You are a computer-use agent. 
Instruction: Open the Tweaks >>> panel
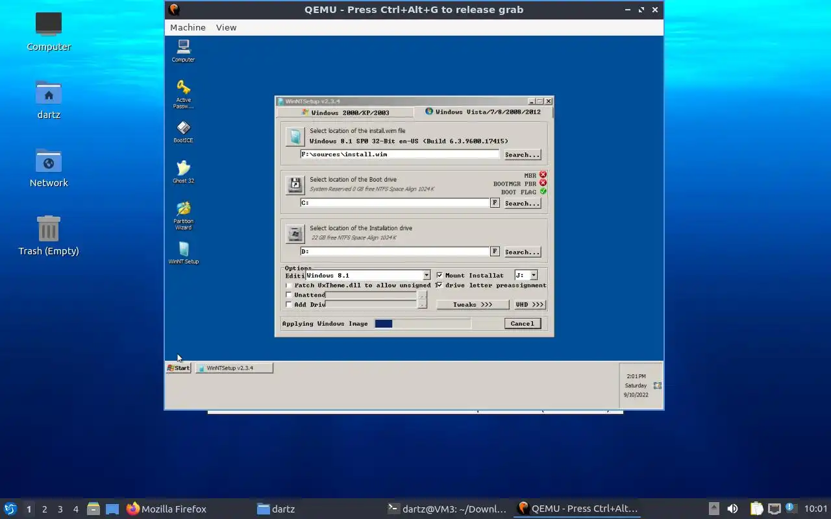coord(472,304)
